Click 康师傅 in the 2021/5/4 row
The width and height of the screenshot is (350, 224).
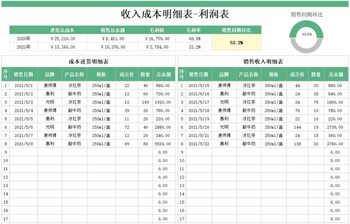[x=50, y=111]
